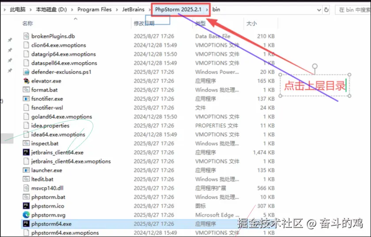Click the jetbrains_client64.exe icon
This screenshot has height=237, width=371.
(x=26, y=152)
